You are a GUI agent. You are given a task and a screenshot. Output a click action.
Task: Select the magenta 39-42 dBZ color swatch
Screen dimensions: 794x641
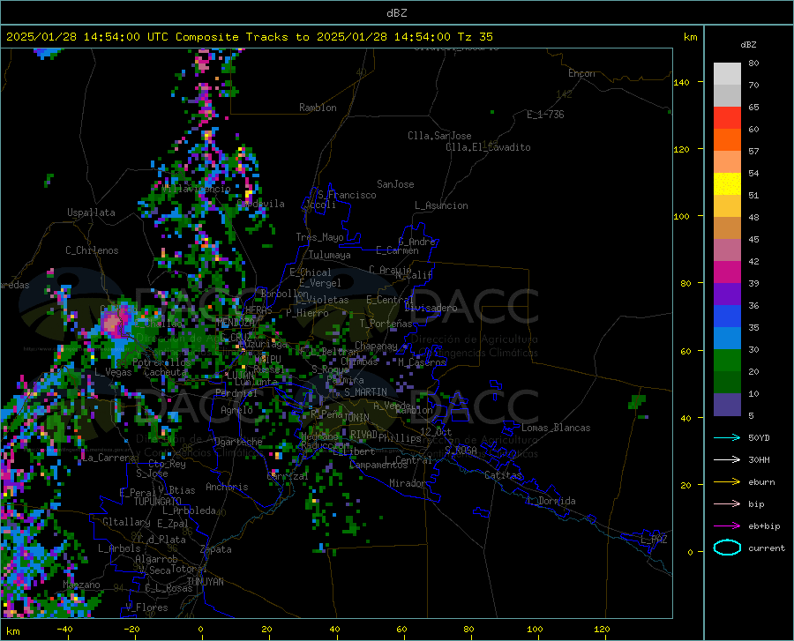(x=727, y=272)
